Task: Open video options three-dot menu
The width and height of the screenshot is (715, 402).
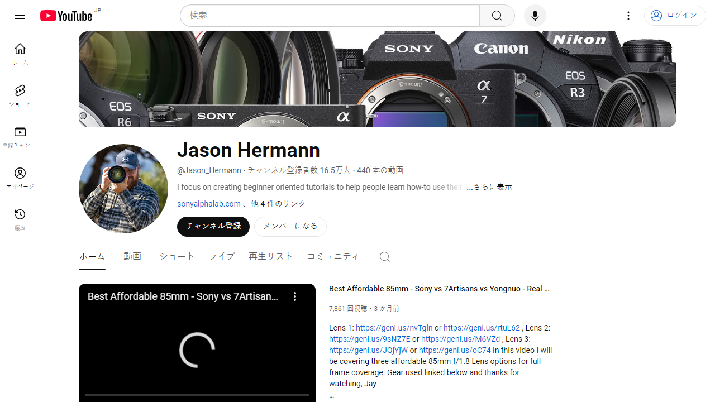Action: coord(295,296)
